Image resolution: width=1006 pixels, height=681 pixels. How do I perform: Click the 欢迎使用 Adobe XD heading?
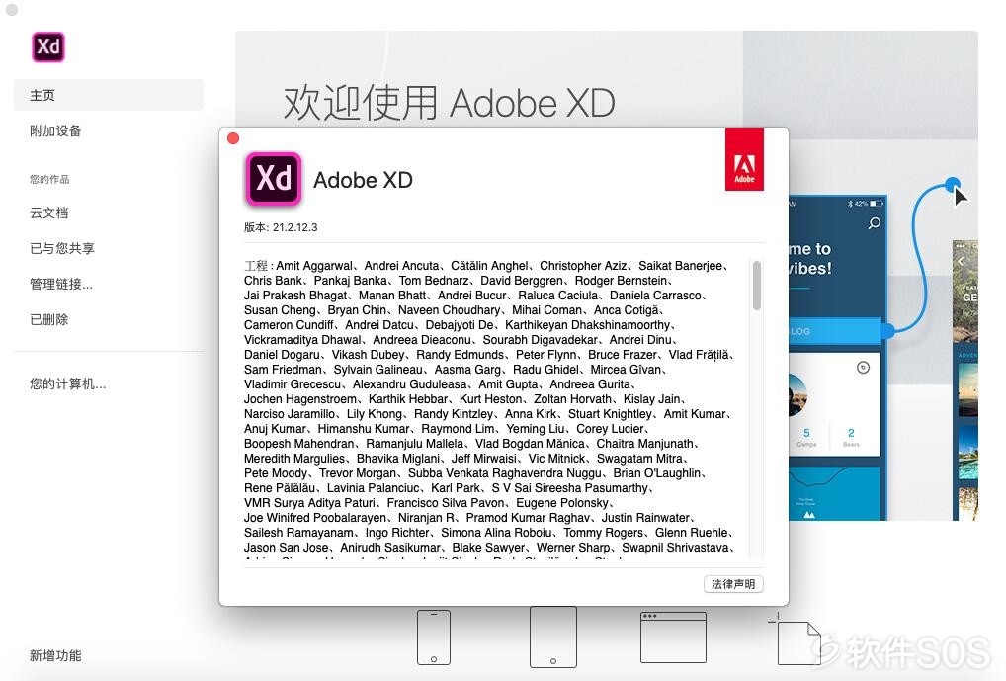449,103
